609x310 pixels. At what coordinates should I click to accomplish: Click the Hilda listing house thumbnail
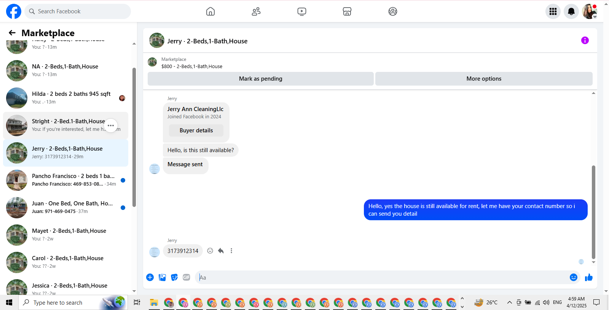(x=17, y=98)
